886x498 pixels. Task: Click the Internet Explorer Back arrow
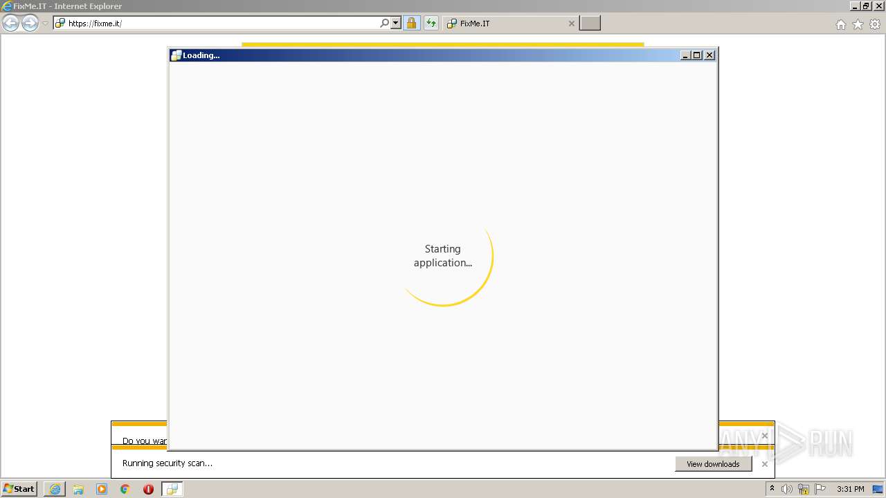point(11,24)
